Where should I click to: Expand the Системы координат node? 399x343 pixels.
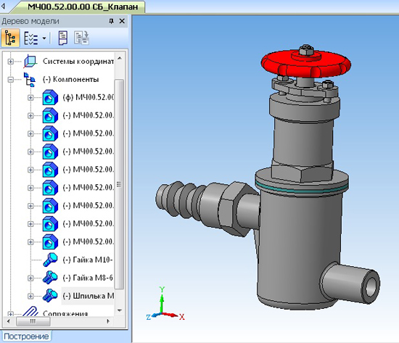[x=10, y=62]
